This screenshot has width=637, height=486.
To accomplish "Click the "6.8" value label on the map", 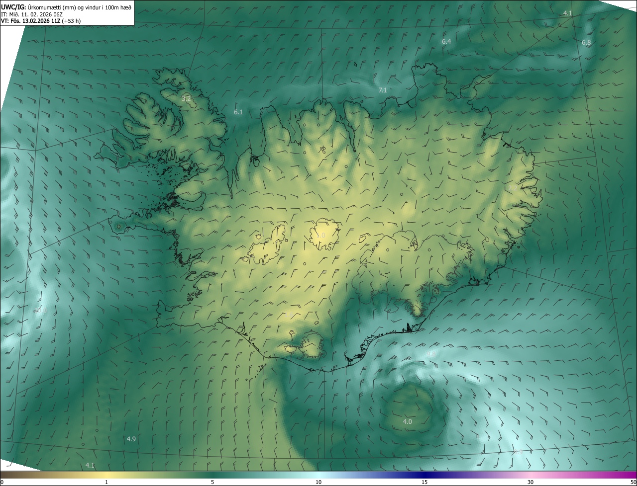I will (586, 43).
